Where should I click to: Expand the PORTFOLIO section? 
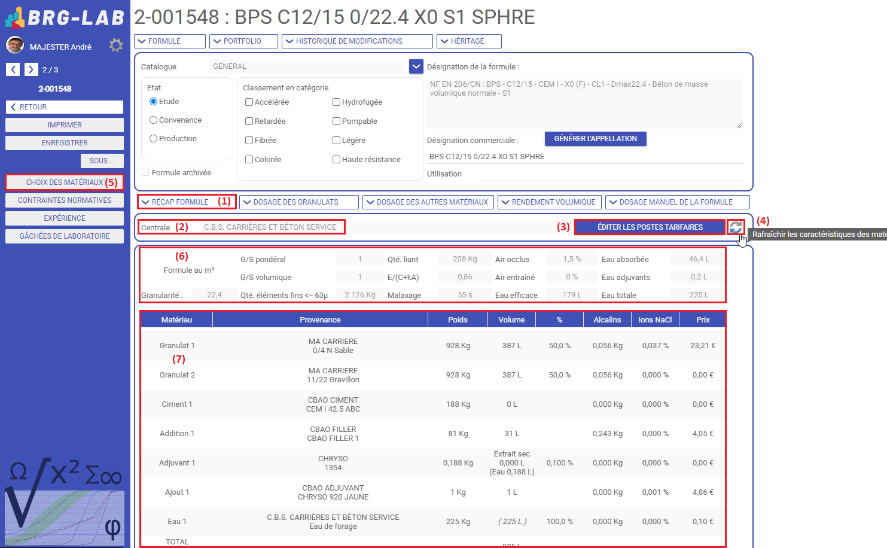pyautogui.click(x=244, y=41)
